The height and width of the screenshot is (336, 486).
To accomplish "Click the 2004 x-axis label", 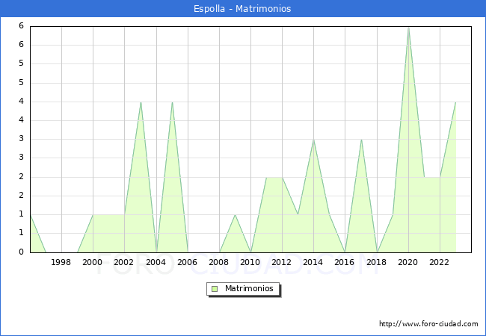I will point(156,262).
